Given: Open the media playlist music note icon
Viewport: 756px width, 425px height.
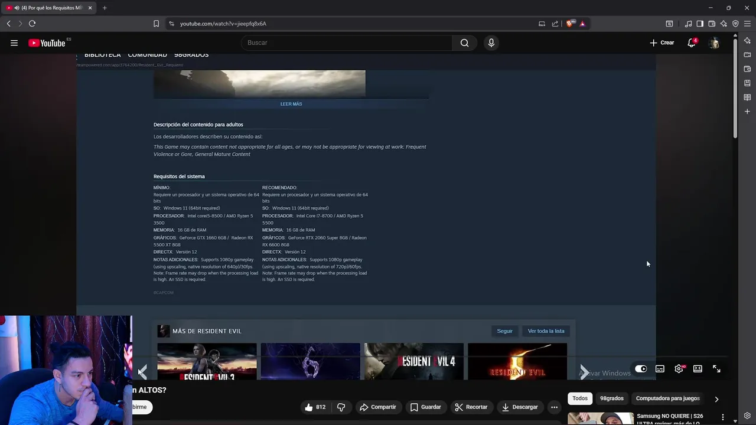Looking at the screenshot, I should (688, 24).
